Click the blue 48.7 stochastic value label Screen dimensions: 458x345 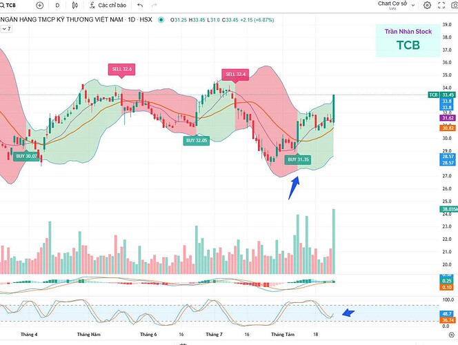pyautogui.click(x=447, y=314)
